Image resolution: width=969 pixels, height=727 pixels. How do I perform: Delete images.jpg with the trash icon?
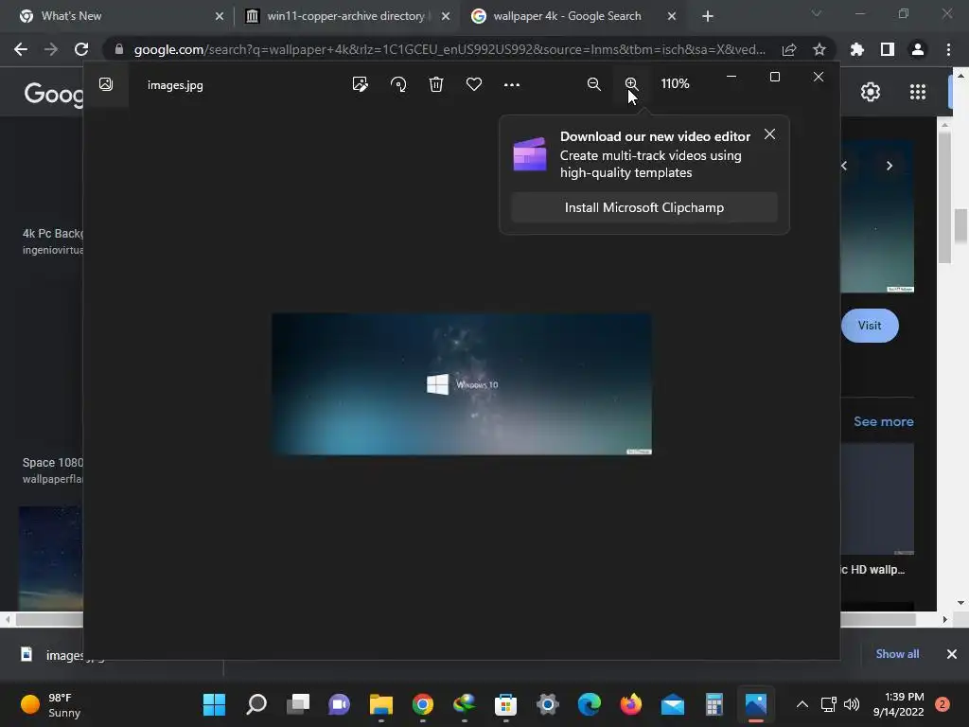(x=435, y=84)
